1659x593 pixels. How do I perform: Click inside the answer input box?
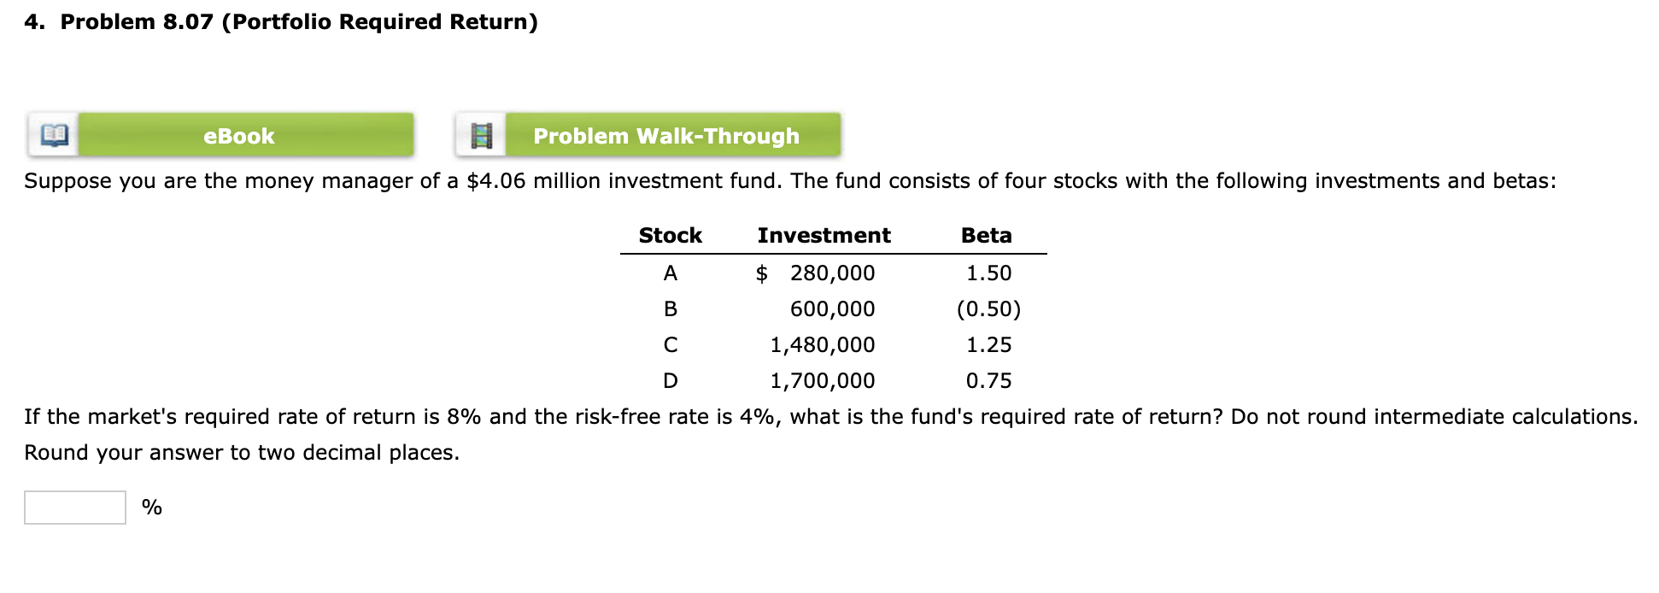[73, 508]
